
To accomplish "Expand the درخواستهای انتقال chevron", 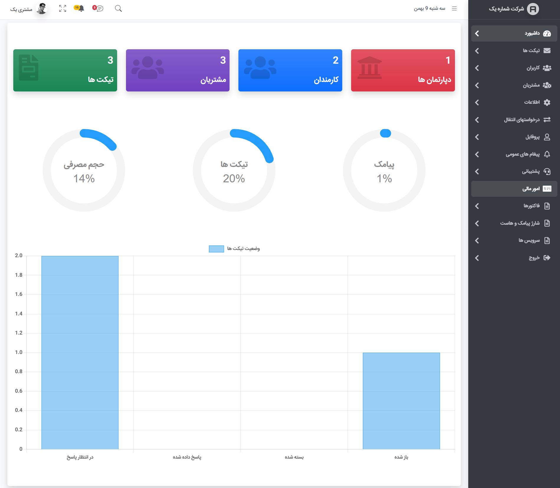I will (x=477, y=120).
